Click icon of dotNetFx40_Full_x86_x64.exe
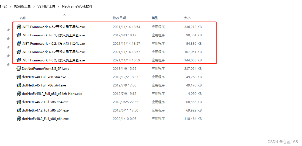 click(x=19, y=77)
